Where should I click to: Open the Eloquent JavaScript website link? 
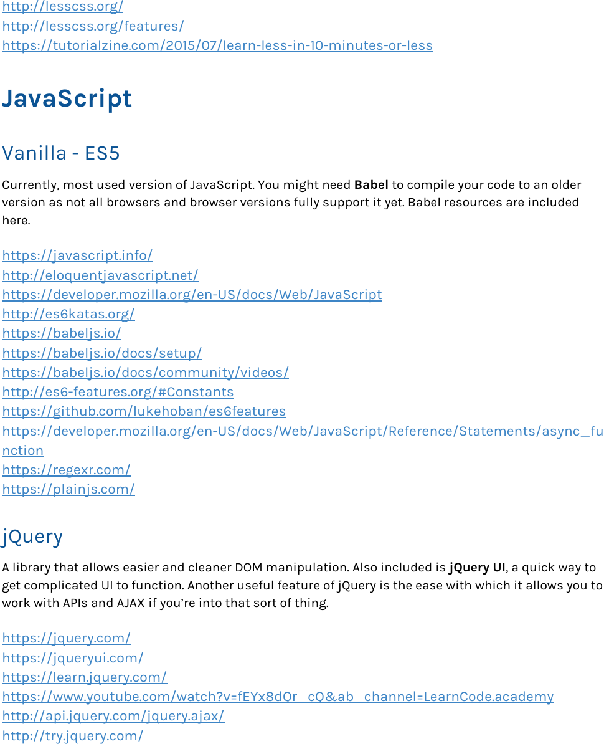[x=100, y=275]
